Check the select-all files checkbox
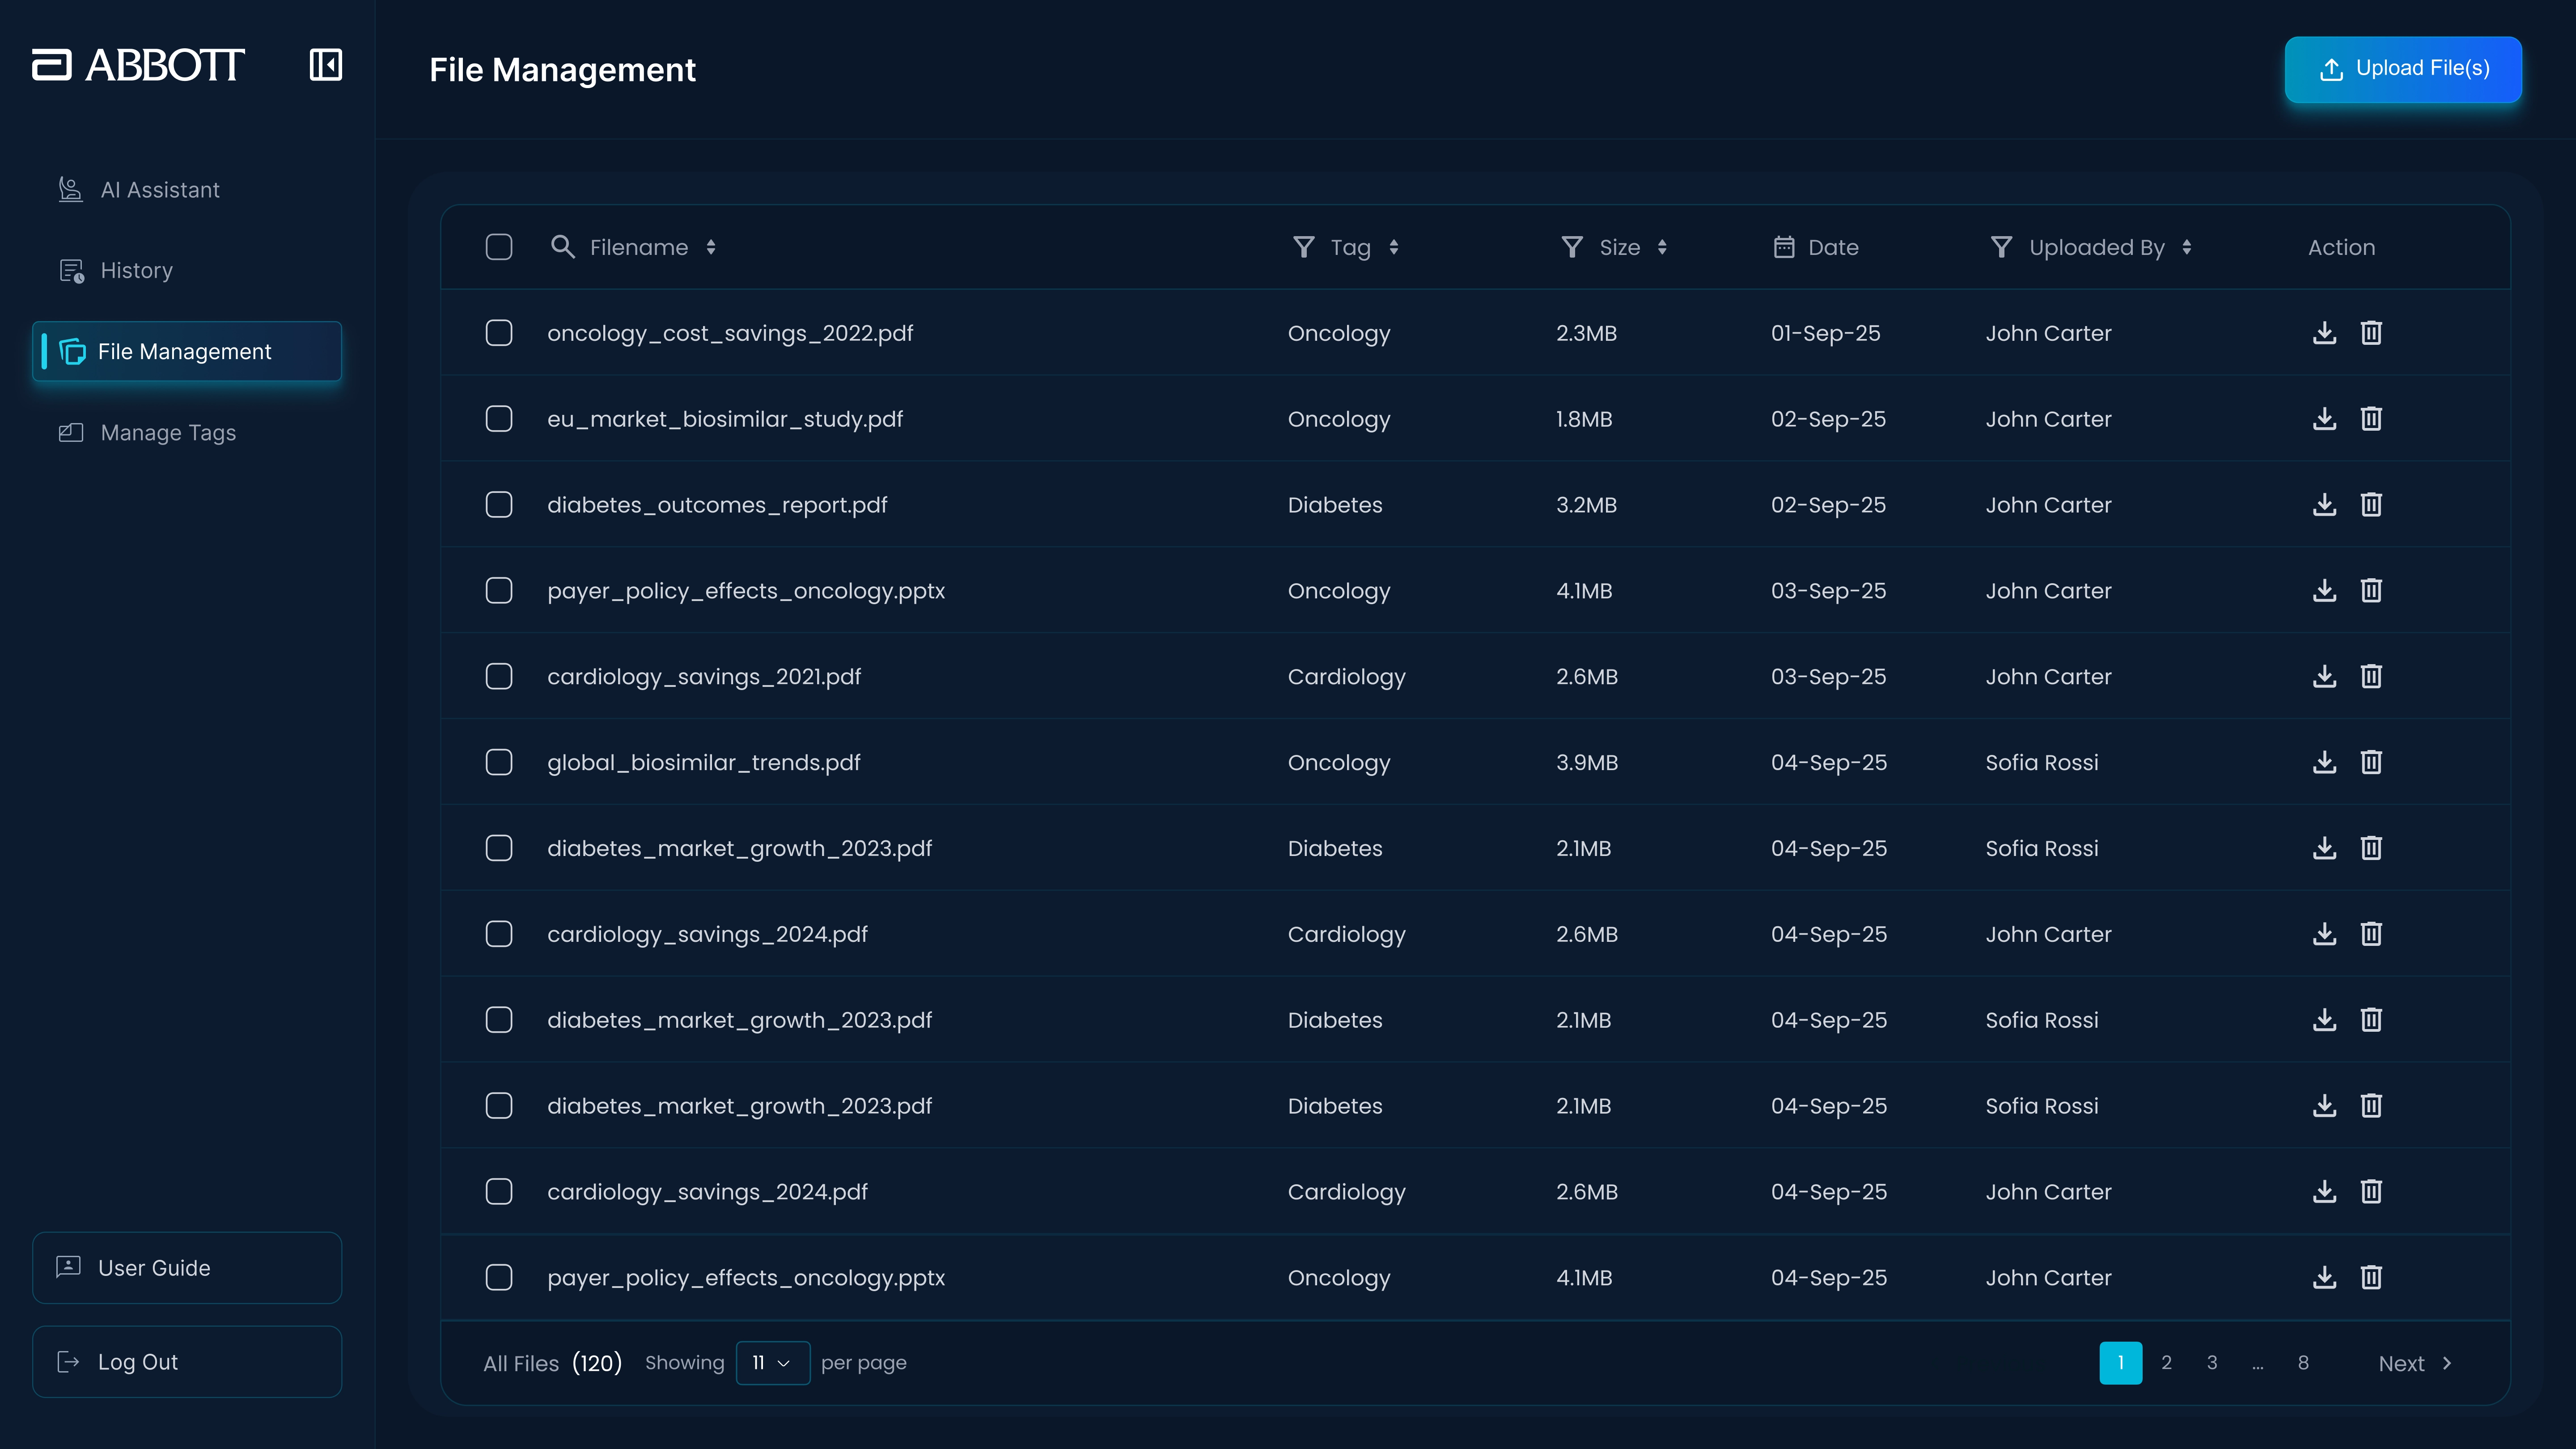The height and width of the screenshot is (1449, 2576). 499,247
